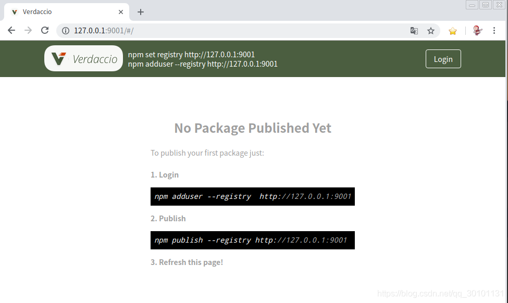The height and width of the screenshot is (303, 508).
Task: Click the '2. Publish' step label
Action: coord(168,219)
